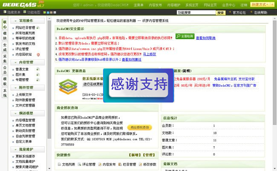Click the 修改参数 shortcut icon
The height and width of the screenshot is (171, 277).
[141, 164]
